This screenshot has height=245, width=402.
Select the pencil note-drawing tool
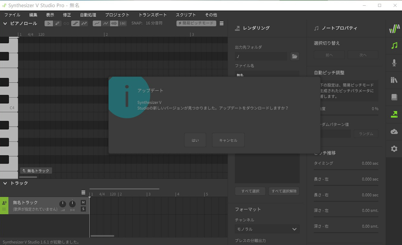(57, 23)
